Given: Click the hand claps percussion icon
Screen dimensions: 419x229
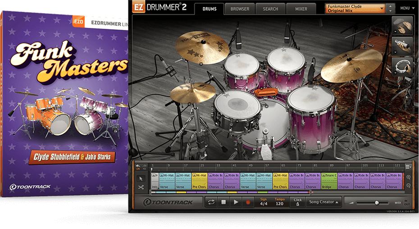Looking at the screenshot, I should click(x=402, y=25).
